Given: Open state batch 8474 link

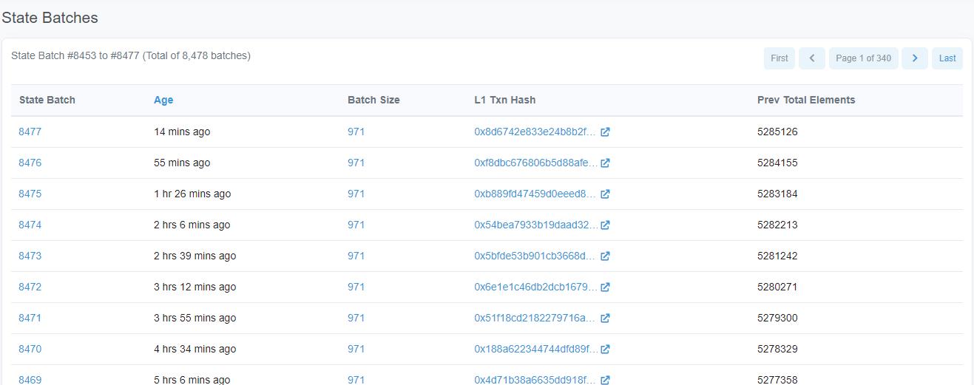Looking at the screenshot, I should click(x=30, y=225).
